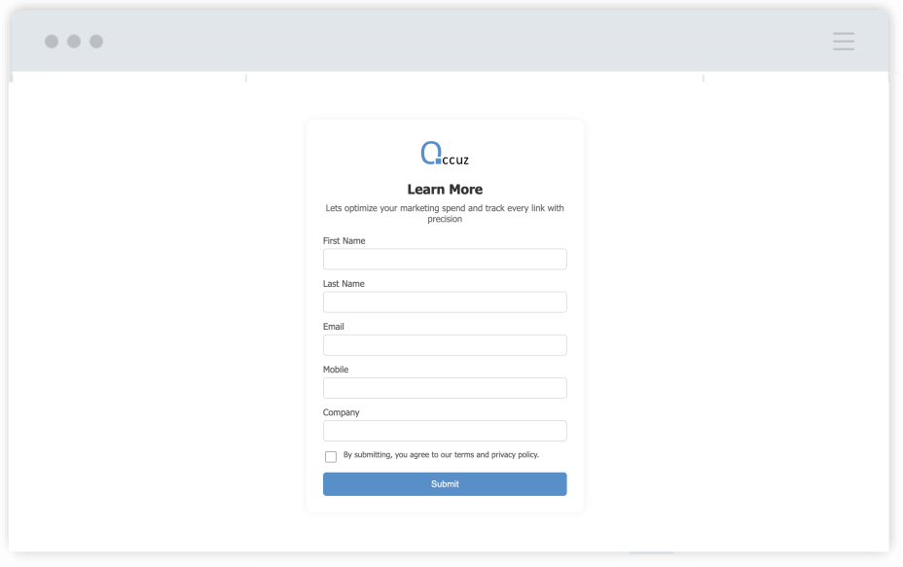Click the middle window dot icon

click(72, 41)
